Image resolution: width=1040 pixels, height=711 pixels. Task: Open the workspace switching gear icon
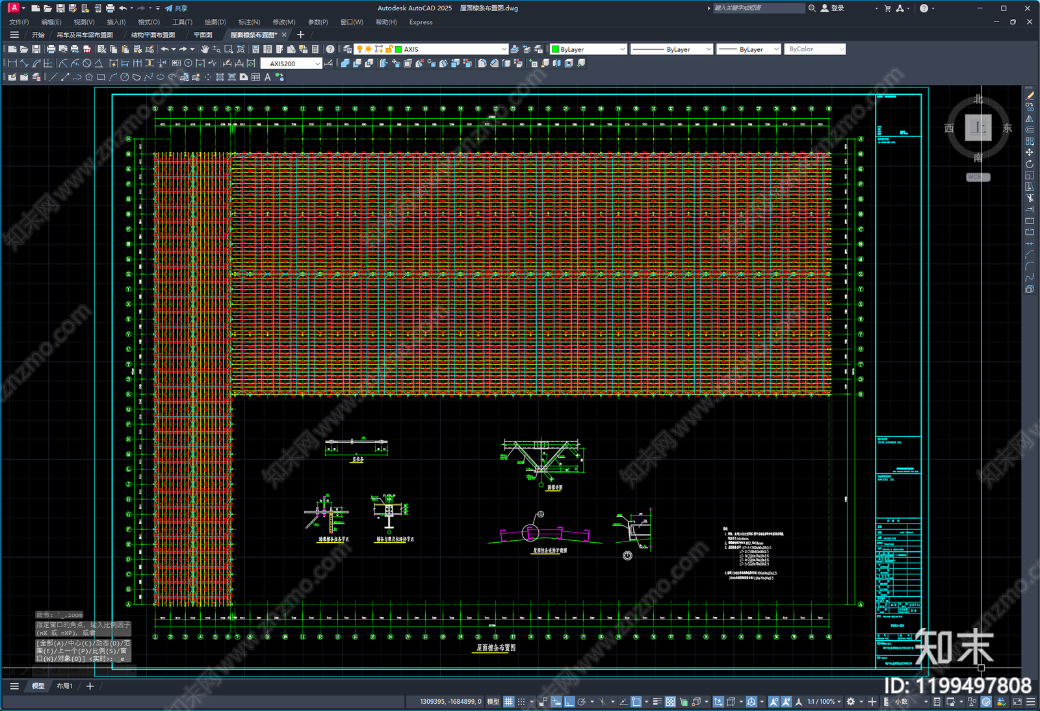tap(851, 702)
